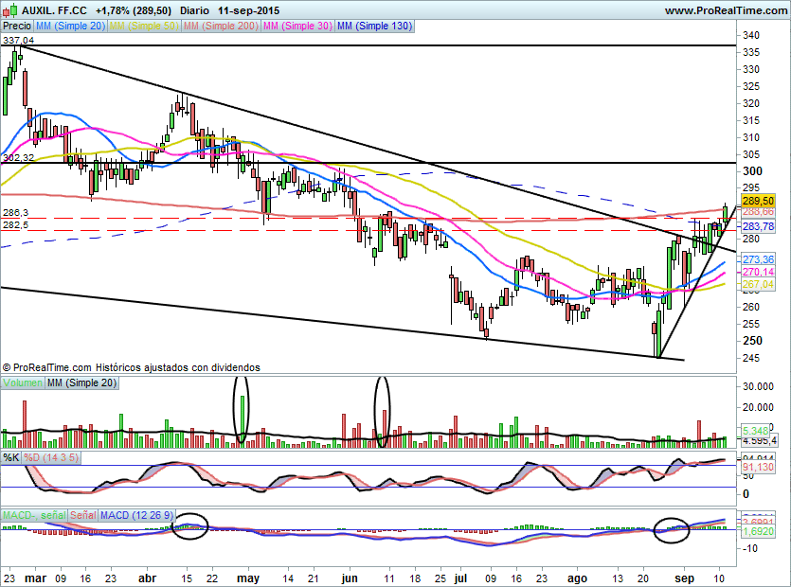Viewport: 791px width, 587px height.
Task: Open the www.ProRealTime.com link
Action: click(x=726, y=9)
